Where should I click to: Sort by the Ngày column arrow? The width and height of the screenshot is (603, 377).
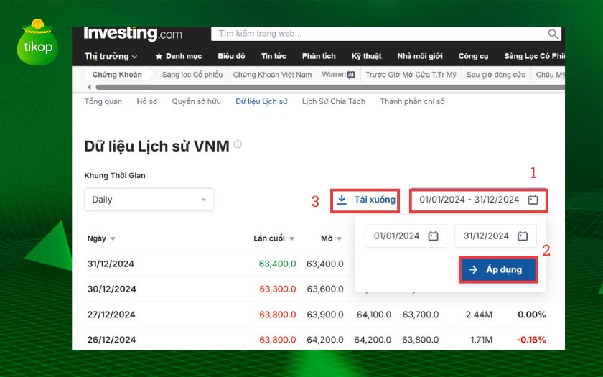click(113, 239)
